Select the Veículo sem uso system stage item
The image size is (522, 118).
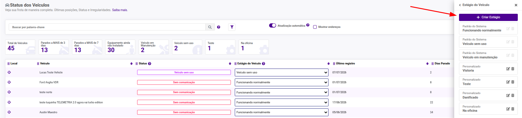pyautogui.click(x=488, y=42)
